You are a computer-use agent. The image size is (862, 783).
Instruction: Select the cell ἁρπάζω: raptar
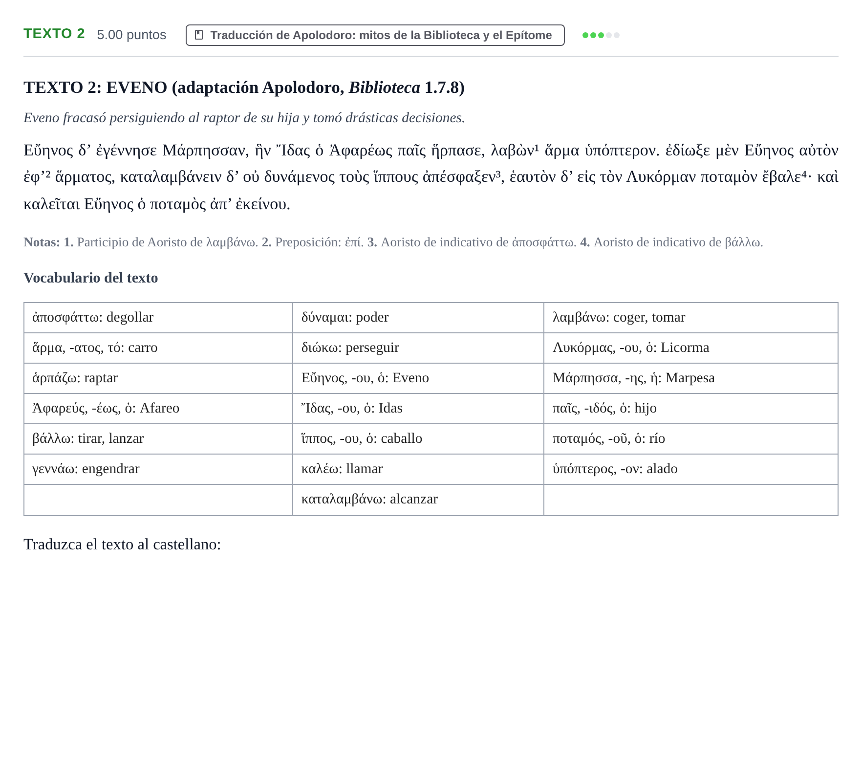pyautogui.click(x=158, y=378)
